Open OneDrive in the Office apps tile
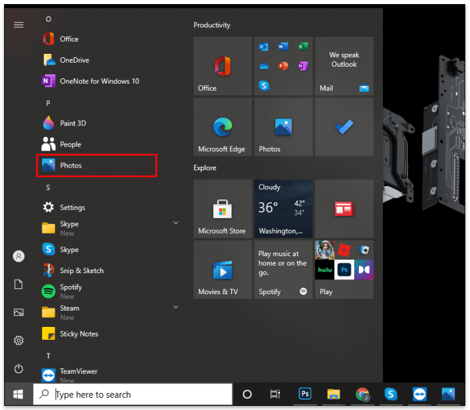 point(264,65)
